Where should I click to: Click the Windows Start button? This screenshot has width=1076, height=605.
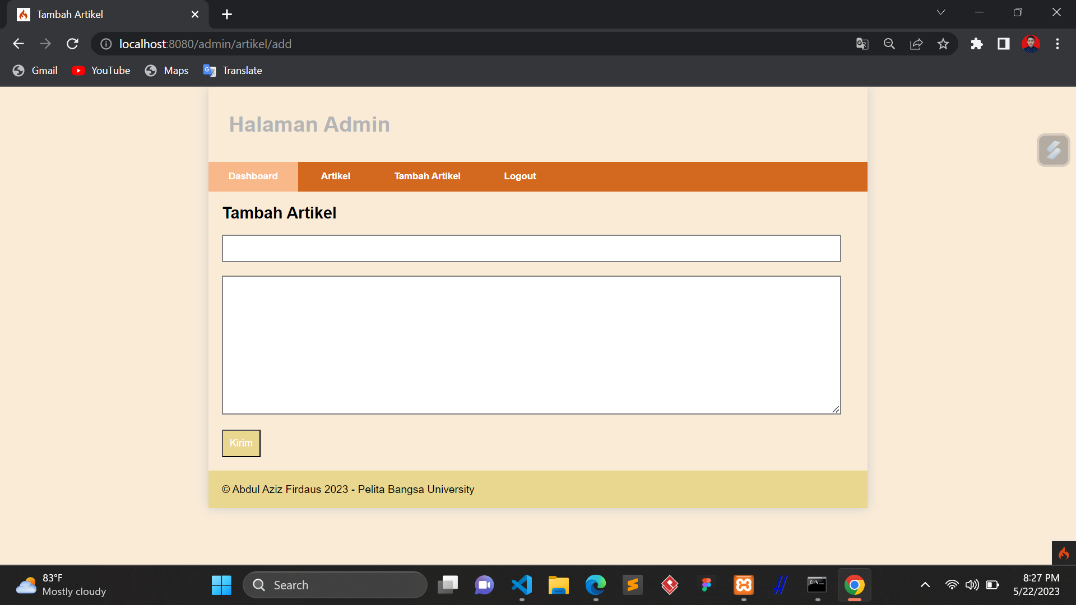(x=221, y=584)
